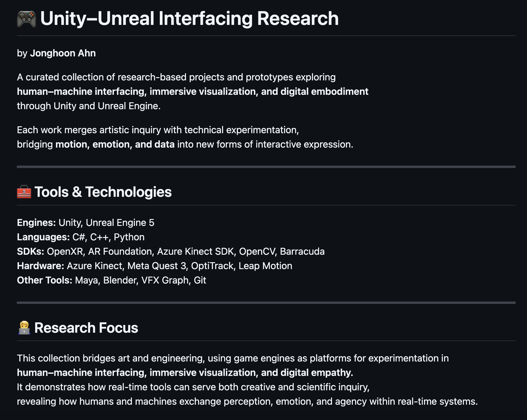Click the game controller emoji in the title
The height and width of the screenshot is (420, 527).
point(26,19)
